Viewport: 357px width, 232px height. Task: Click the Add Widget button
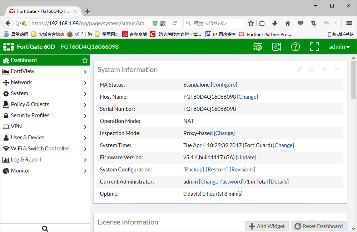(267, 226)
